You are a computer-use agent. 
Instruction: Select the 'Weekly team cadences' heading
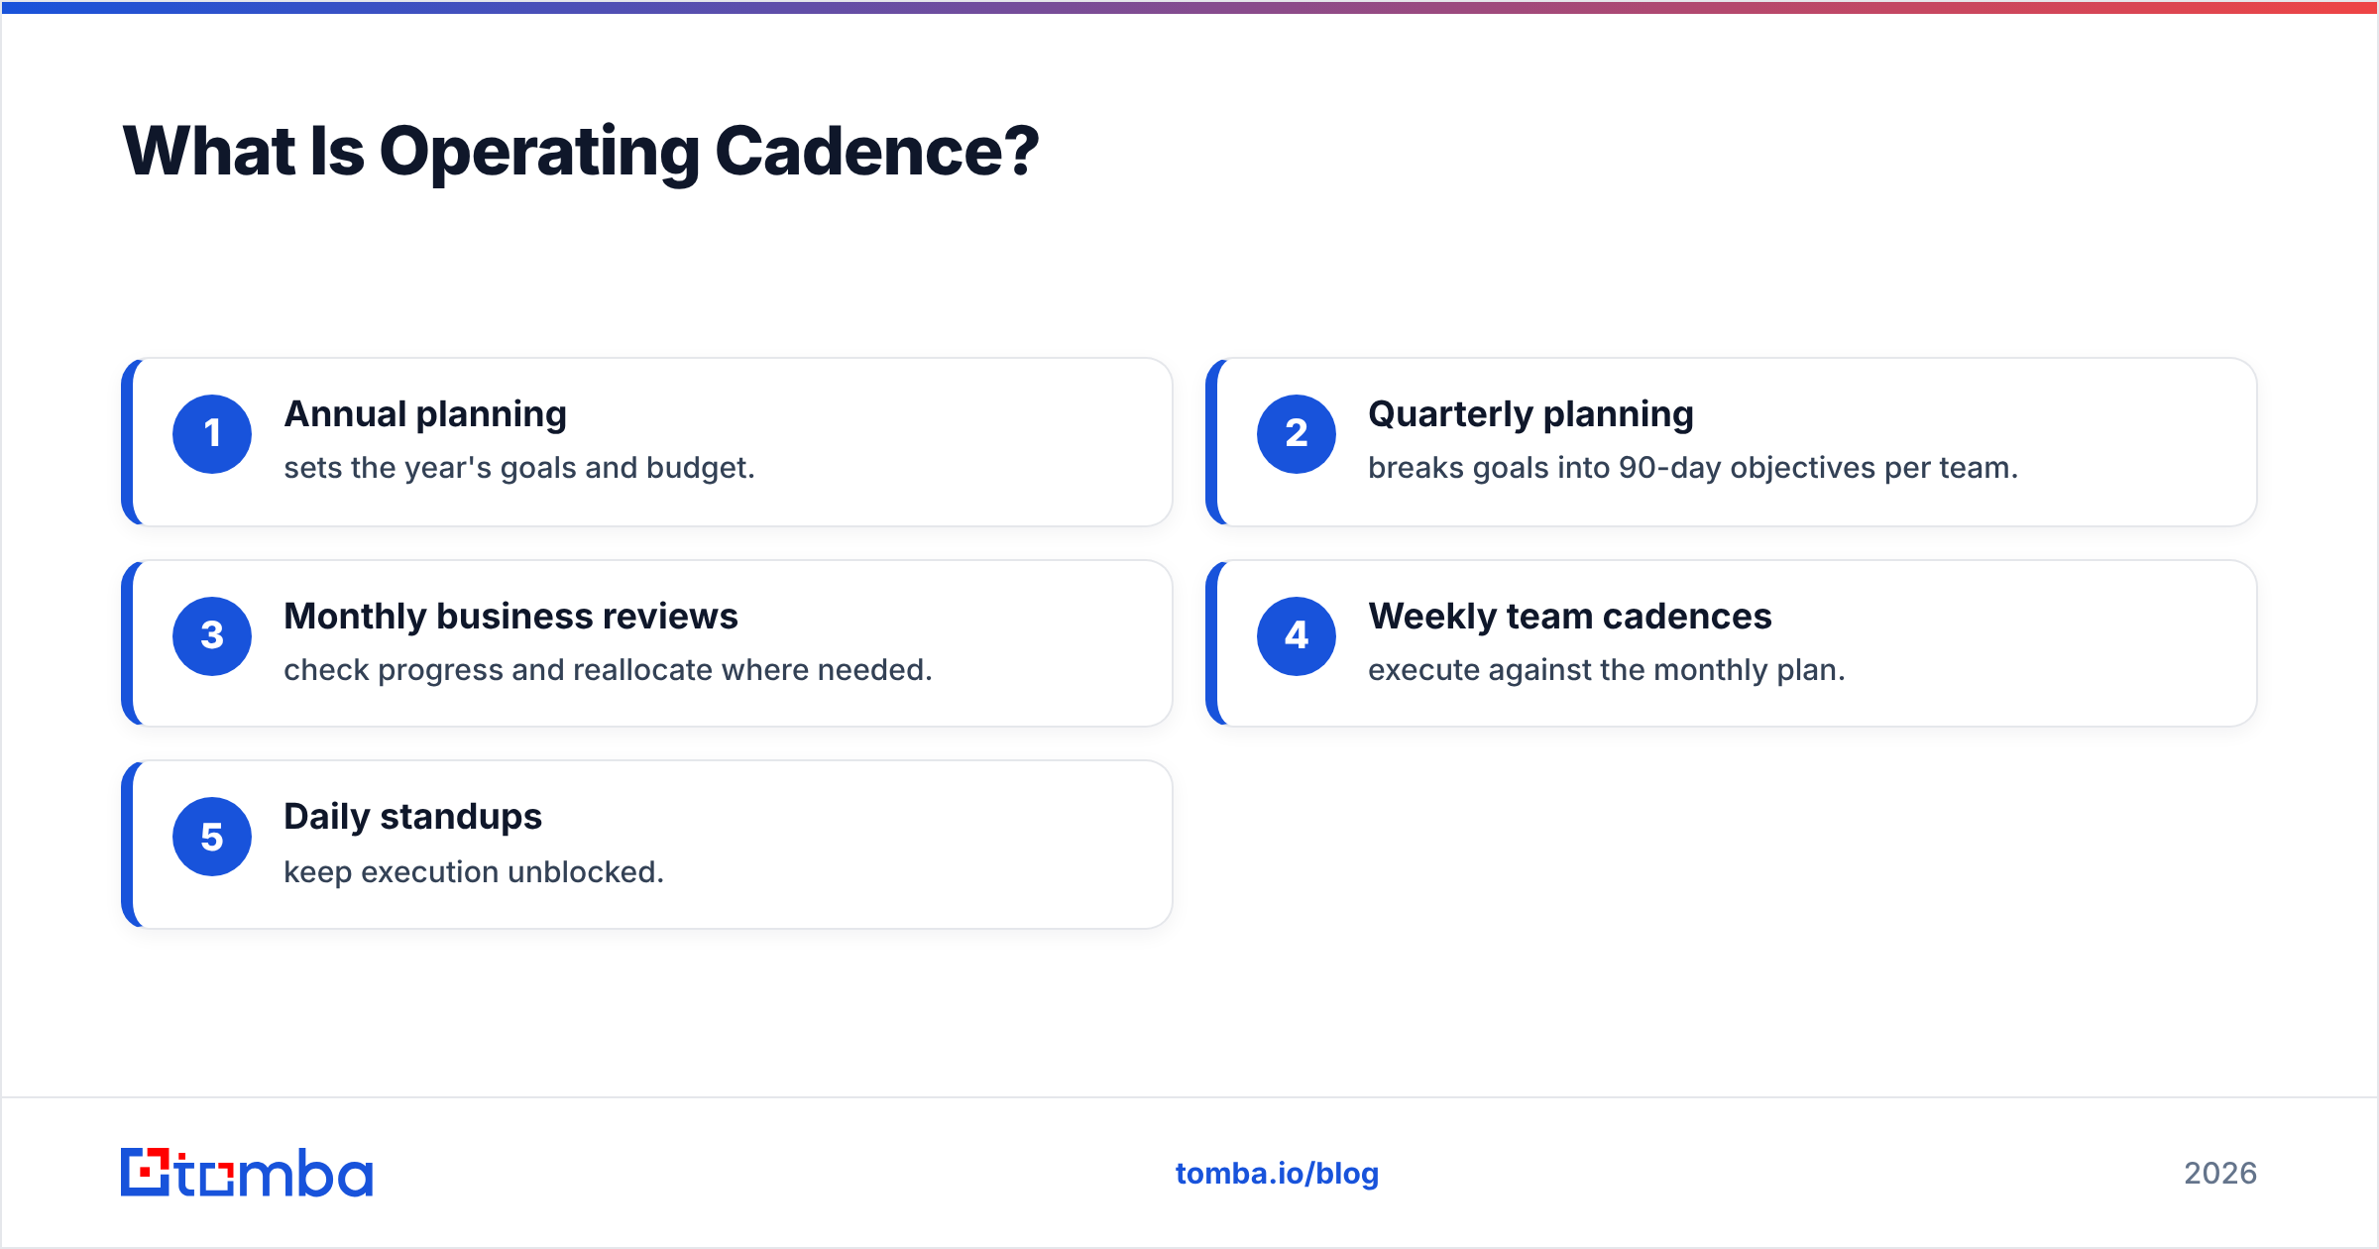(x=1569, y=617)
